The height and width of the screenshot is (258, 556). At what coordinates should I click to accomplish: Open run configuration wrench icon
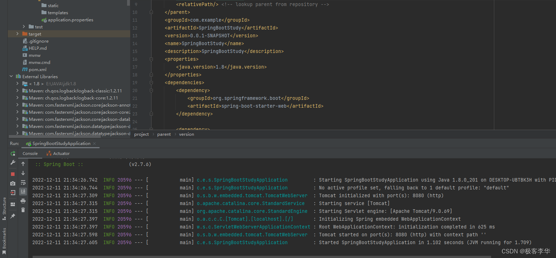click(13, 163)
